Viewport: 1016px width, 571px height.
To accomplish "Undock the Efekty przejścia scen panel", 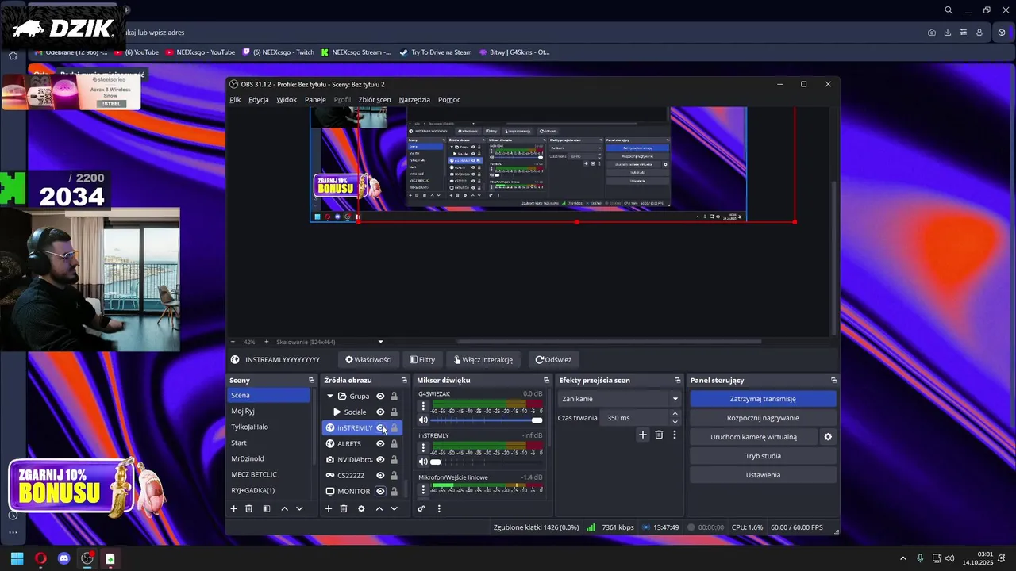I will 677,381.
